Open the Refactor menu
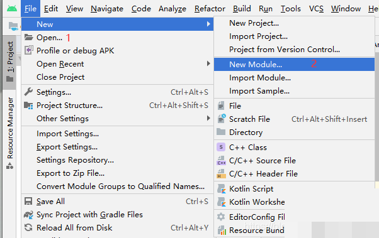Image resolution: width=379 pixels, height=238 pixels. click(x=210, y=9)
